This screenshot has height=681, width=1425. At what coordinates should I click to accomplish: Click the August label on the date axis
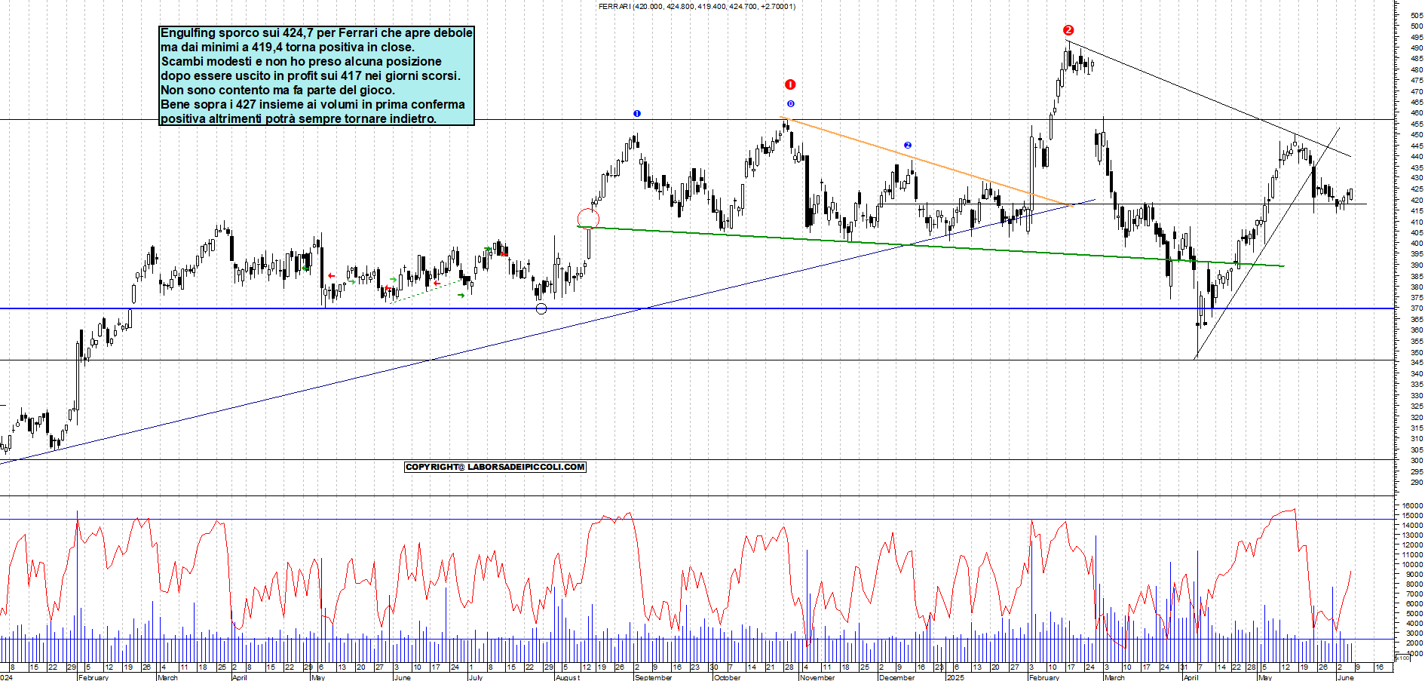click(568, 677)
